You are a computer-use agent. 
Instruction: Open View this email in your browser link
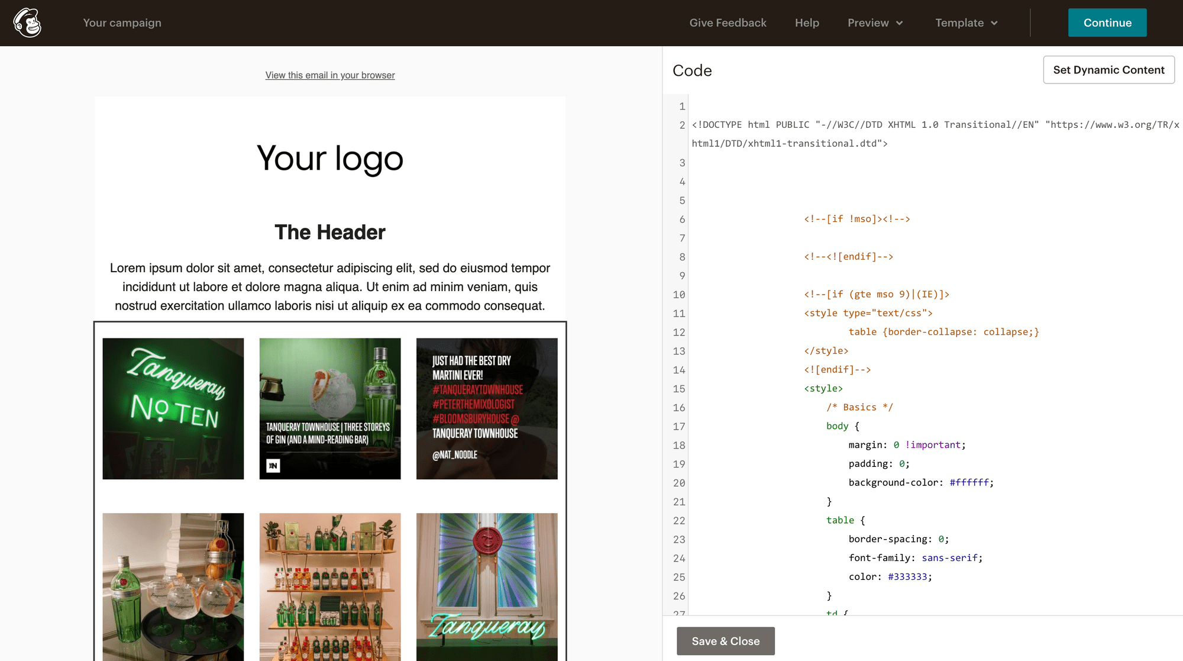coord(330,75)
